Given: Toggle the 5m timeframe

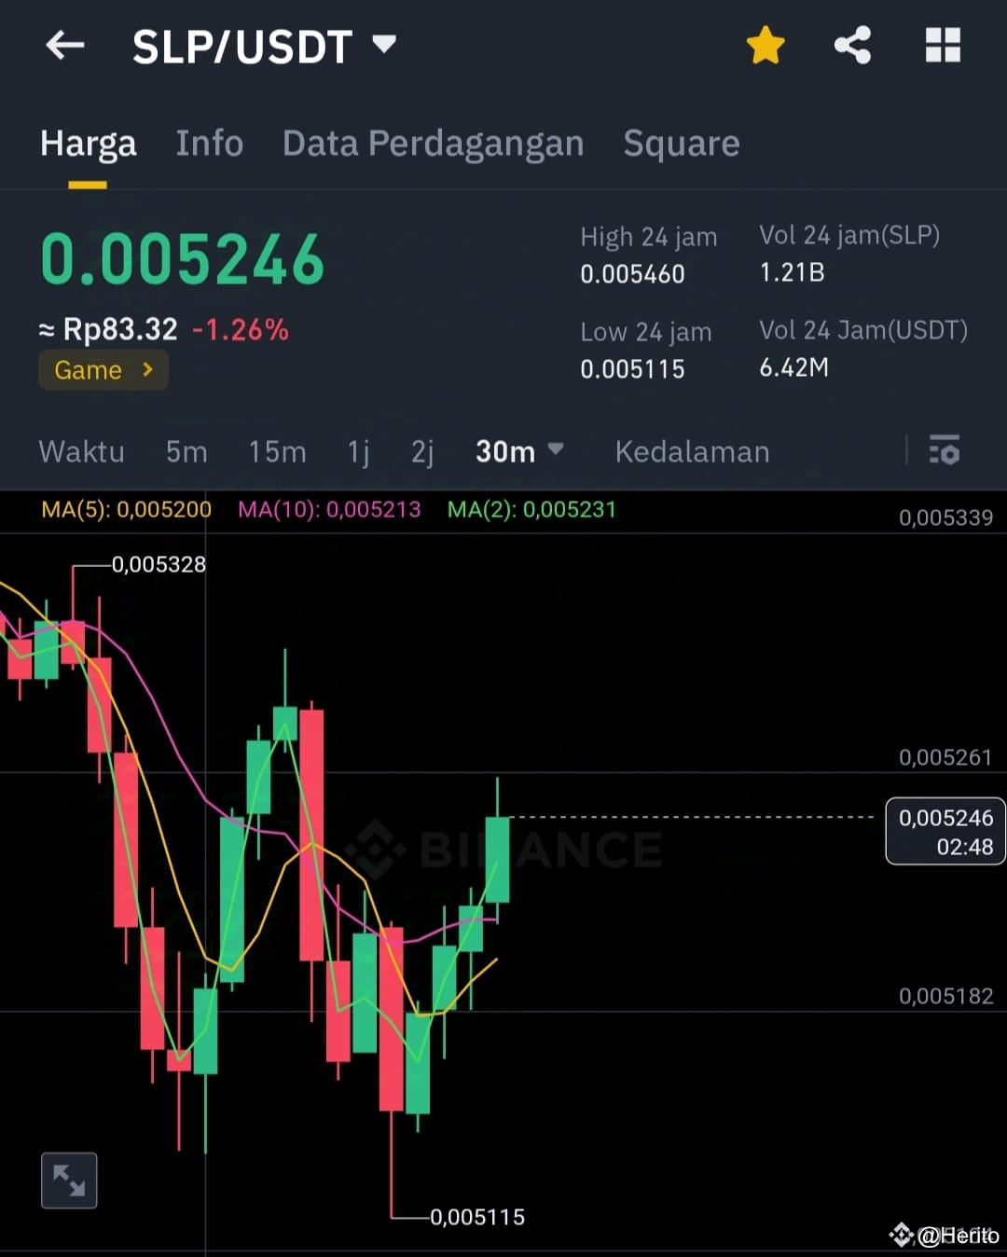Looking at the screenshot, I should coord(186,451).
